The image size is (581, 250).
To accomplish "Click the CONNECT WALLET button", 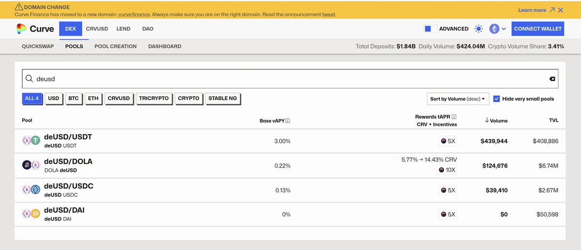I will coord(538,29).
